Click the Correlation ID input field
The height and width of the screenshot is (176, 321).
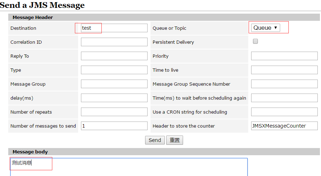pyautogui.click(x=114, y=42)
